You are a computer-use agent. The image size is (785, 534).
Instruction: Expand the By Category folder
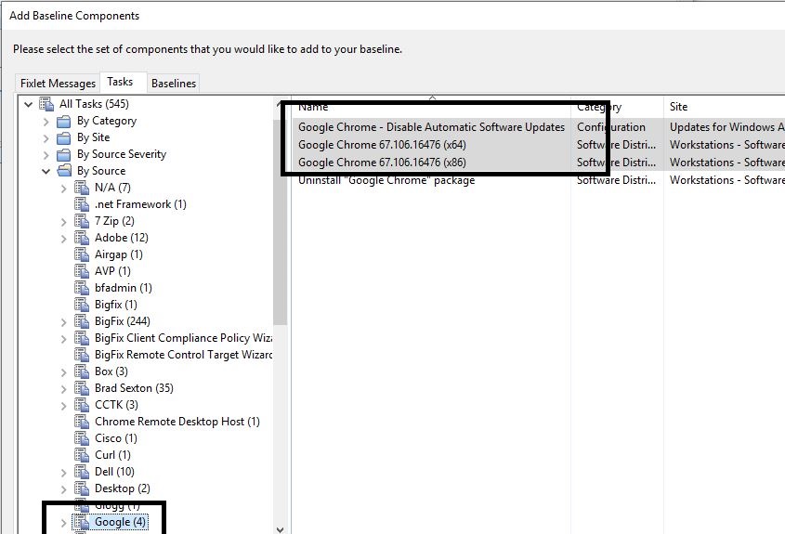[46, 122]
